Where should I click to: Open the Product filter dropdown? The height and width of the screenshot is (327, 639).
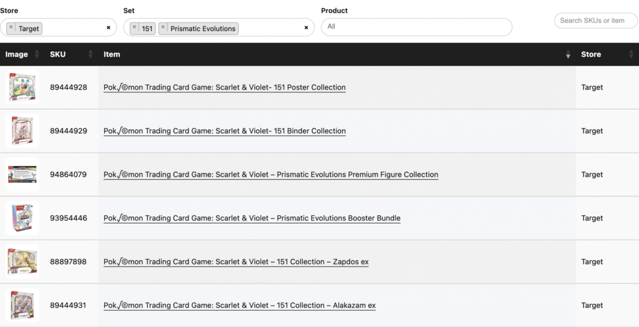pos(416,27)
